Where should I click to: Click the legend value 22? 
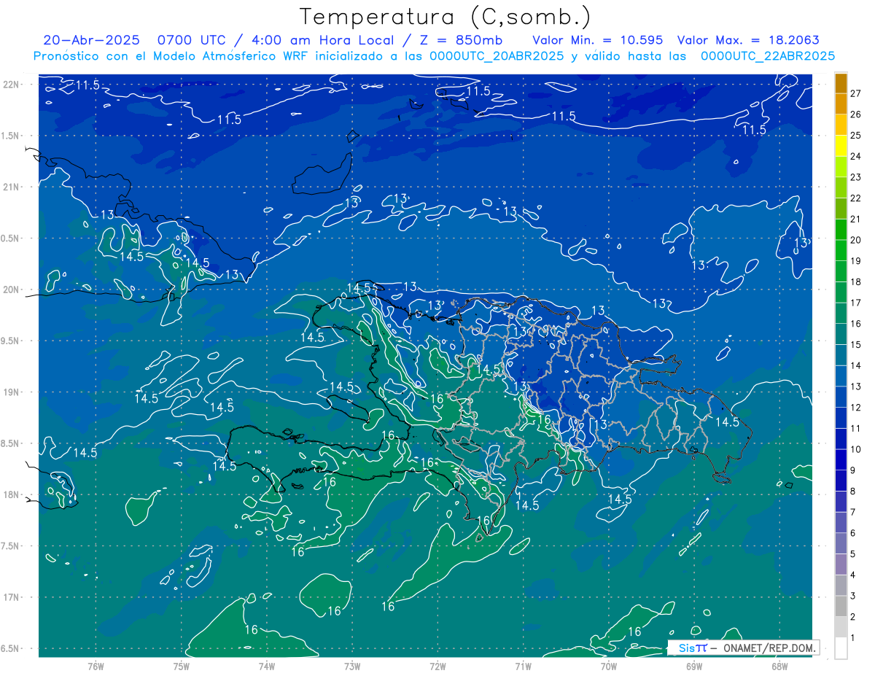[855, 198]
